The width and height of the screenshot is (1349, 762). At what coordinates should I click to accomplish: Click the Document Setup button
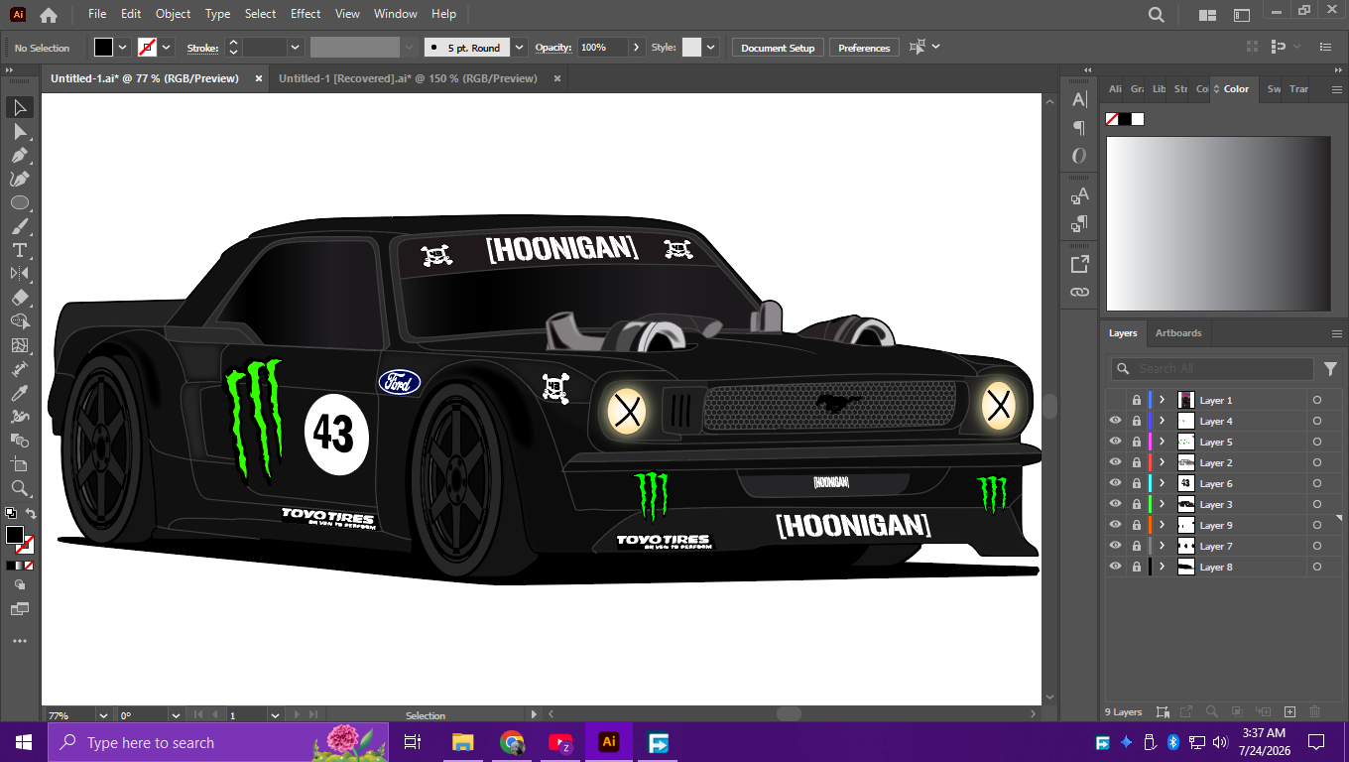(x=778, y=48)
